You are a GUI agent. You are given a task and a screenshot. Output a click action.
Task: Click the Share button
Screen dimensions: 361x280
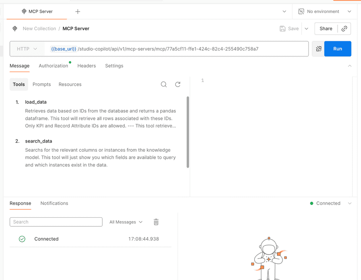click(x=326, y=29)
